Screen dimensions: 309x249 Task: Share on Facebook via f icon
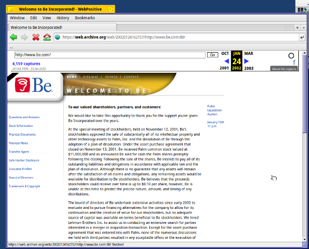click(x=294, y=62)
